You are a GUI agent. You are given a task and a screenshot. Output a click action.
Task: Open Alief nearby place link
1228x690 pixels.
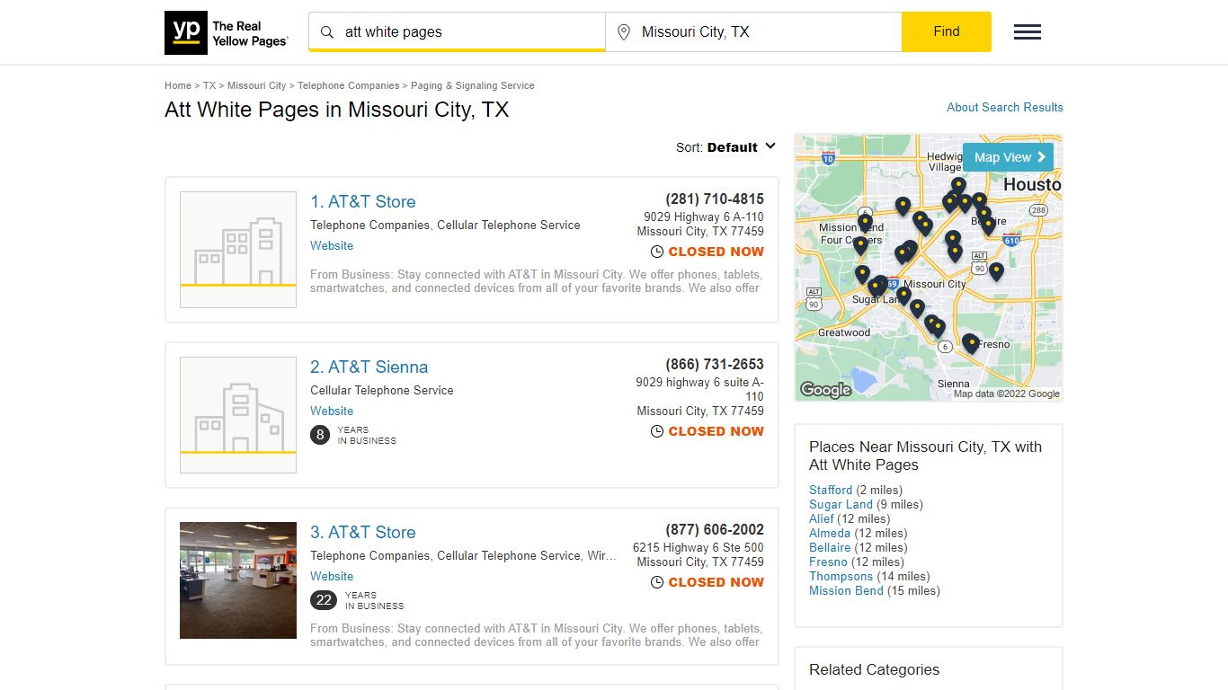click(x=822, y=518)
